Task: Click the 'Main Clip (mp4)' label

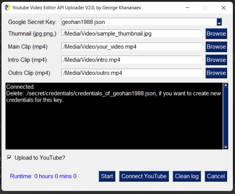Action: pyautogui.click(x=28, y=47)
